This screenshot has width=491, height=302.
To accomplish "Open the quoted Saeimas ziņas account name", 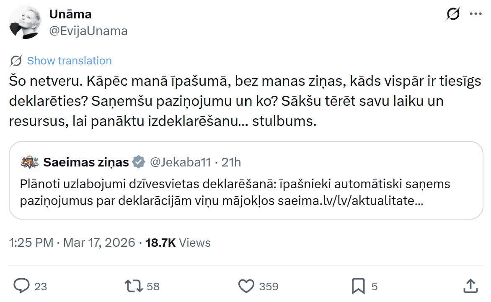I will (86, 162).
